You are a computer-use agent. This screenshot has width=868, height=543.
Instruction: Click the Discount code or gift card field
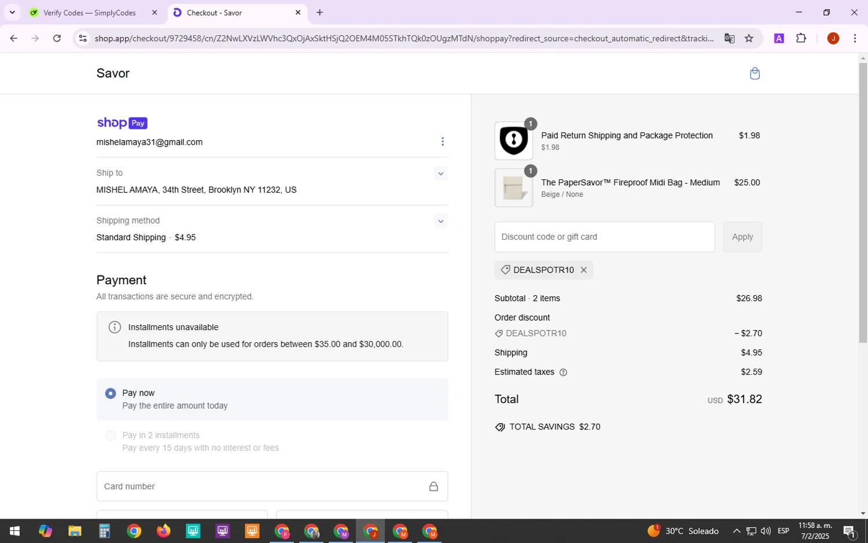coord(605,237)
